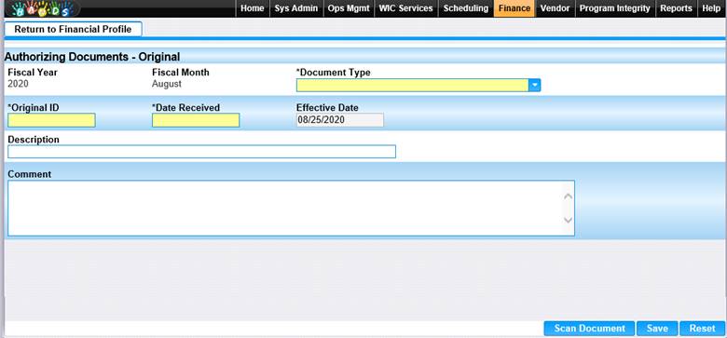Click the Reset button
727x338 pixels.
(702, 329)
